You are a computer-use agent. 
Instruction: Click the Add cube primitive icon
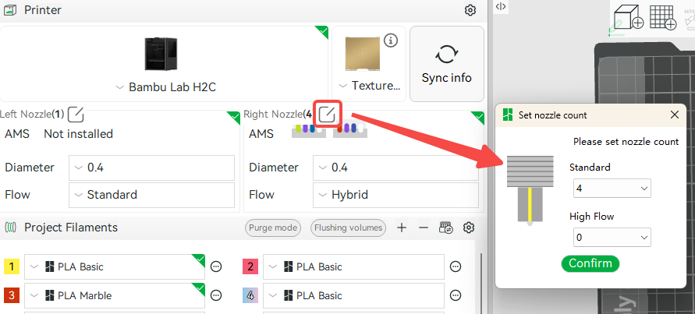[x=628, y=18]
